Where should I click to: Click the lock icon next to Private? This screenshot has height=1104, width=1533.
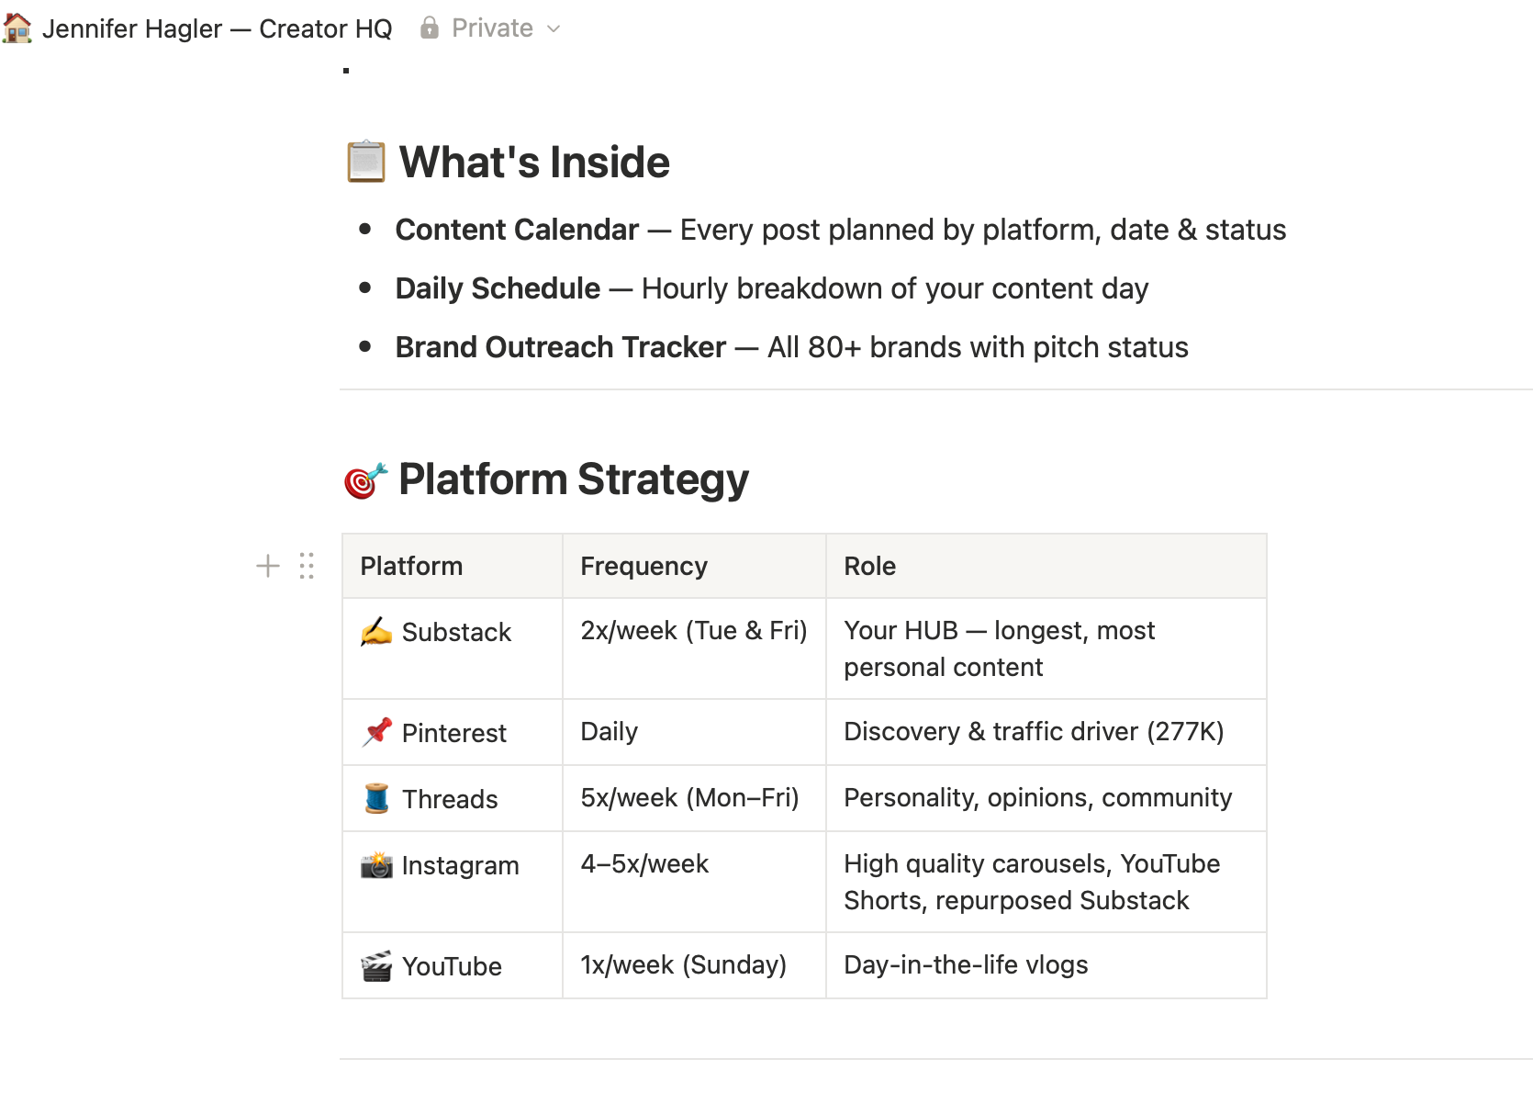(x=429, y=28)
